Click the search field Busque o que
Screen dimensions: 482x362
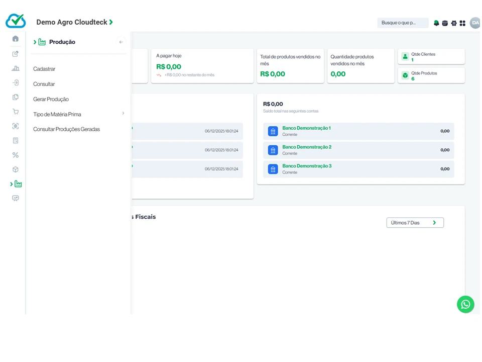pyautogui.click(x=402, y=23)
